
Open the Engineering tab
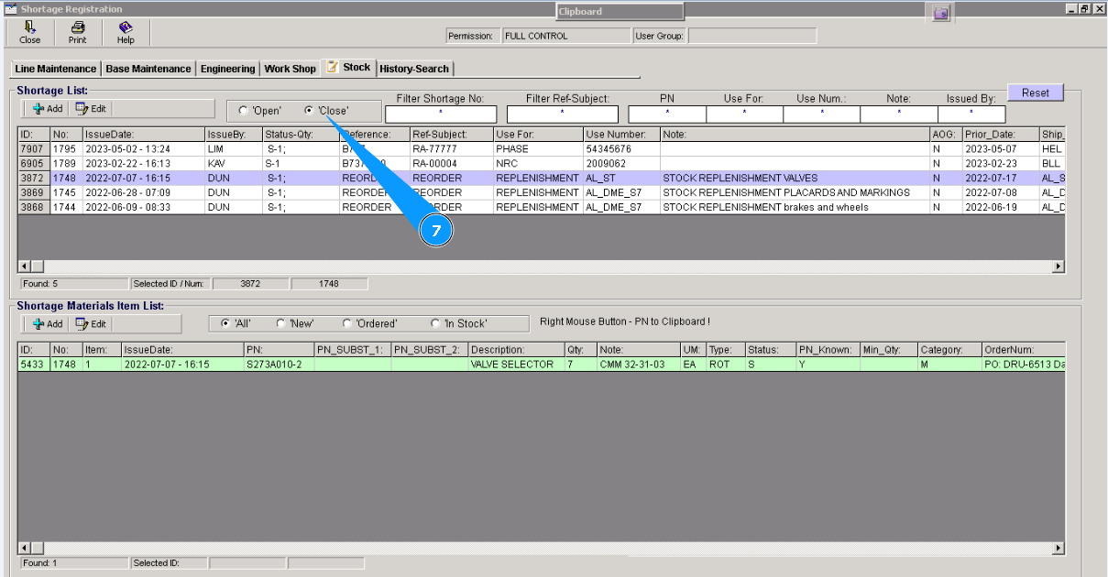tap(228, 69)
